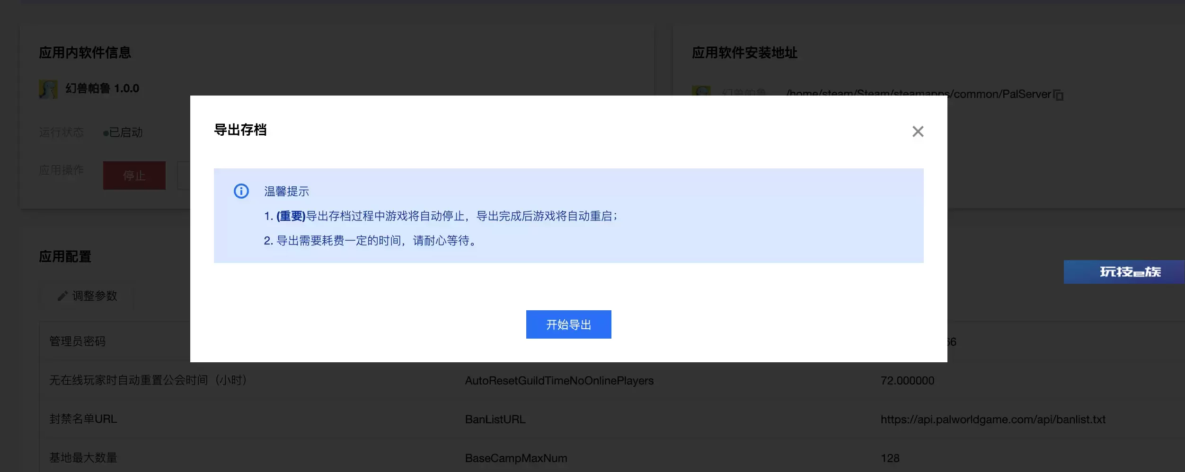Click the 应用软件安装地址 section heading
1185x472 pixels.
(745, 52)
